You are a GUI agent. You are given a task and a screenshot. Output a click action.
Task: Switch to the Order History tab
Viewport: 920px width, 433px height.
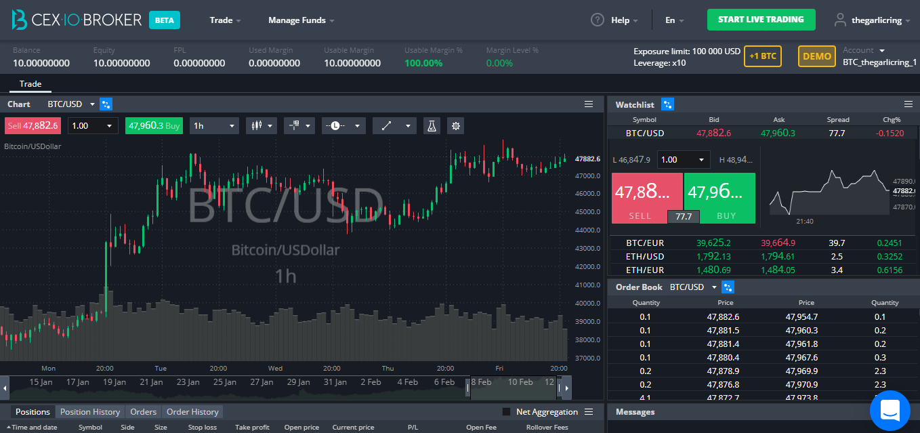coord(192,412)
